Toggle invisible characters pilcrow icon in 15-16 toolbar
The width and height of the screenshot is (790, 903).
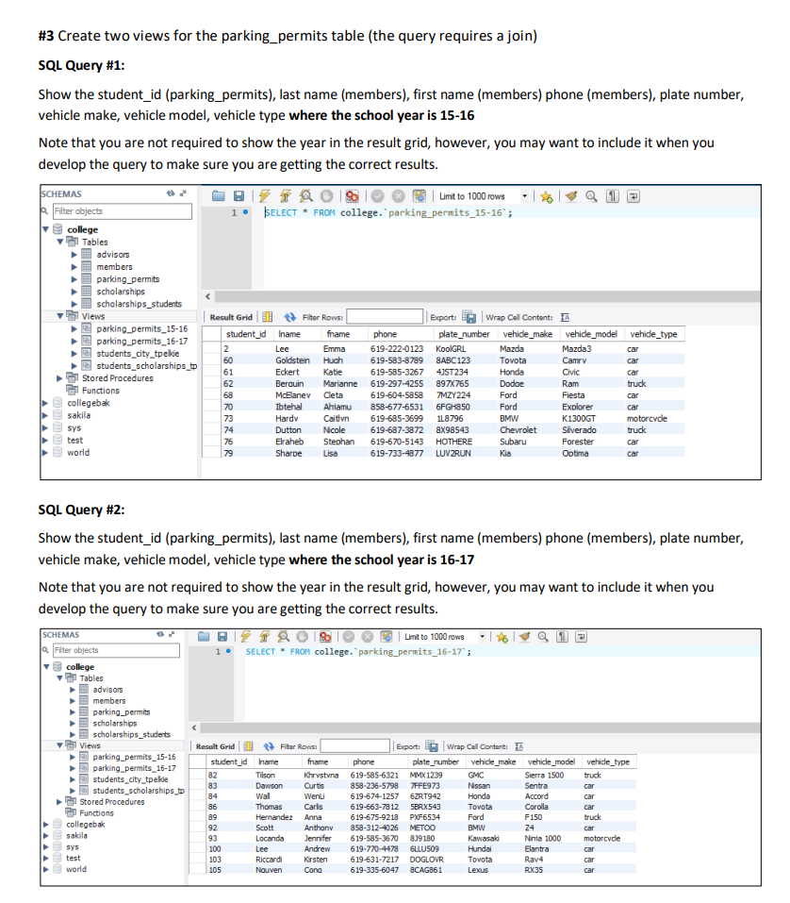pos(613,196)
